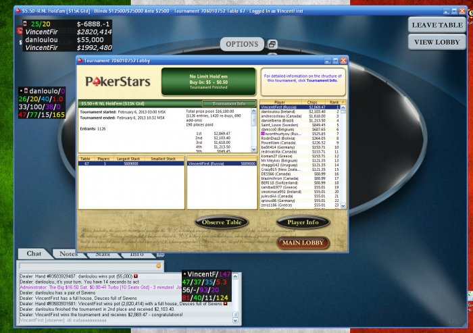Select DESS66 (Canada) row

tap(300, 174)
